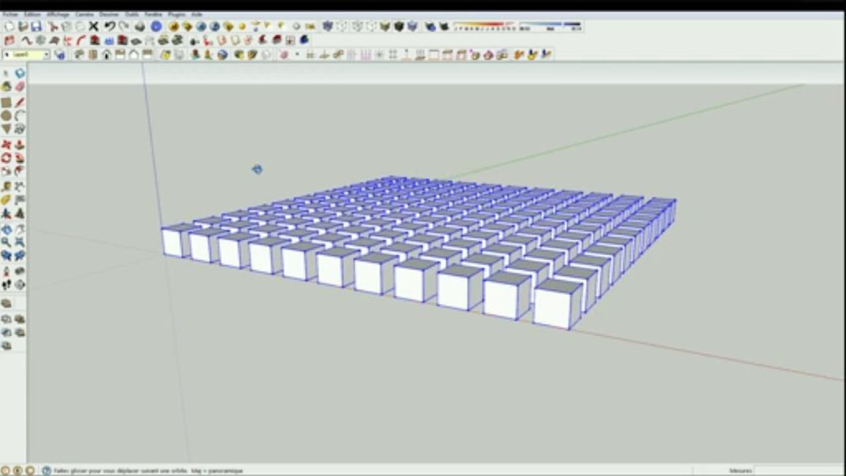846x476 pixels.
Task: Pick the Tape Measure tool
Action: point(6,187)
